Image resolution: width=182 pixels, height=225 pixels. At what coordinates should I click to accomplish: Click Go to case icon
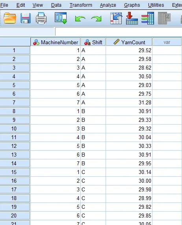116,18
